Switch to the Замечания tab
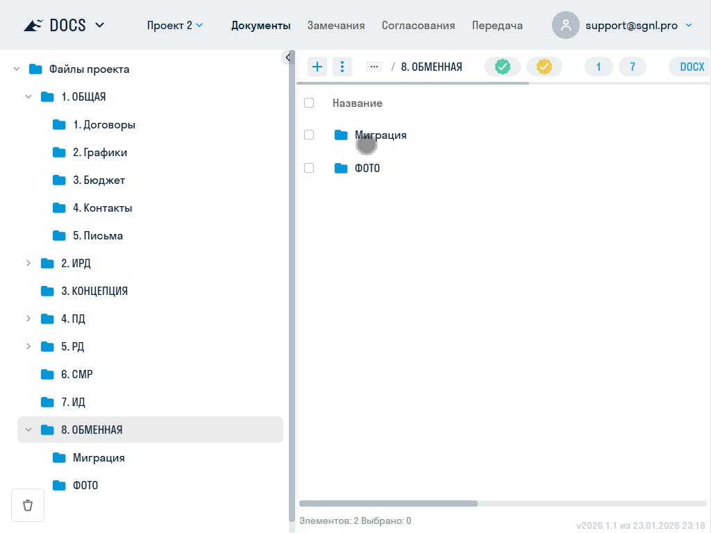 pos(336,25)
